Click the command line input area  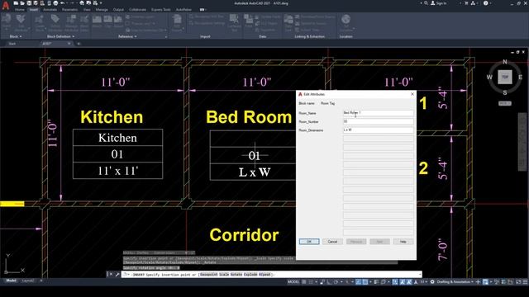pos(272,275)
